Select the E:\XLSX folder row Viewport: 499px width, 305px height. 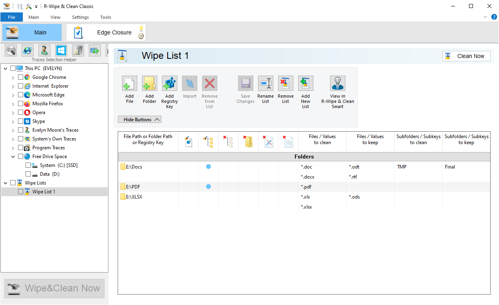point(134,197)
